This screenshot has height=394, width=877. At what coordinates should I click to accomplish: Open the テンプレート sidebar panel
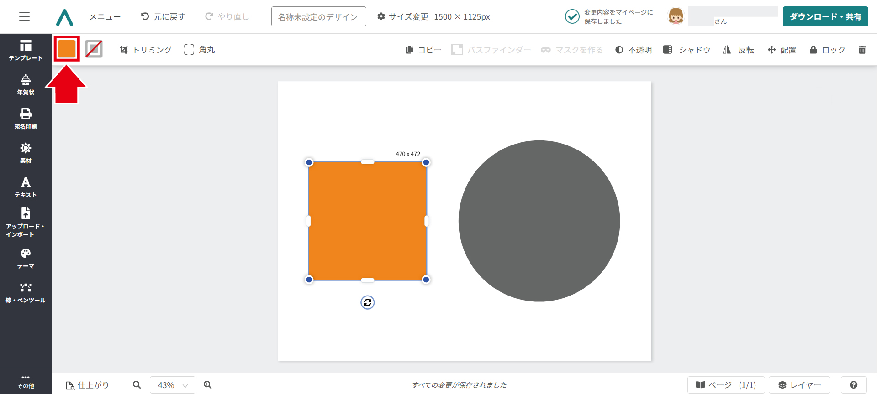click(x=26, y=50)
